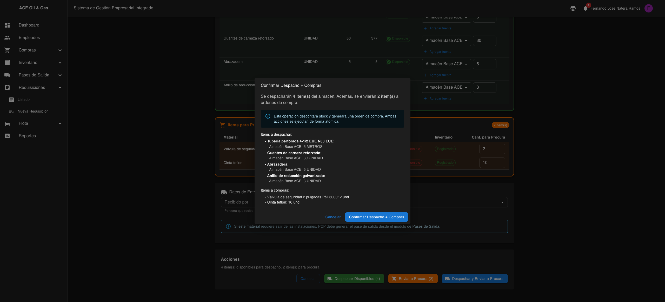The image size is (665, 302).
Task: Click the language globe icon
Action: click(573, 8)
